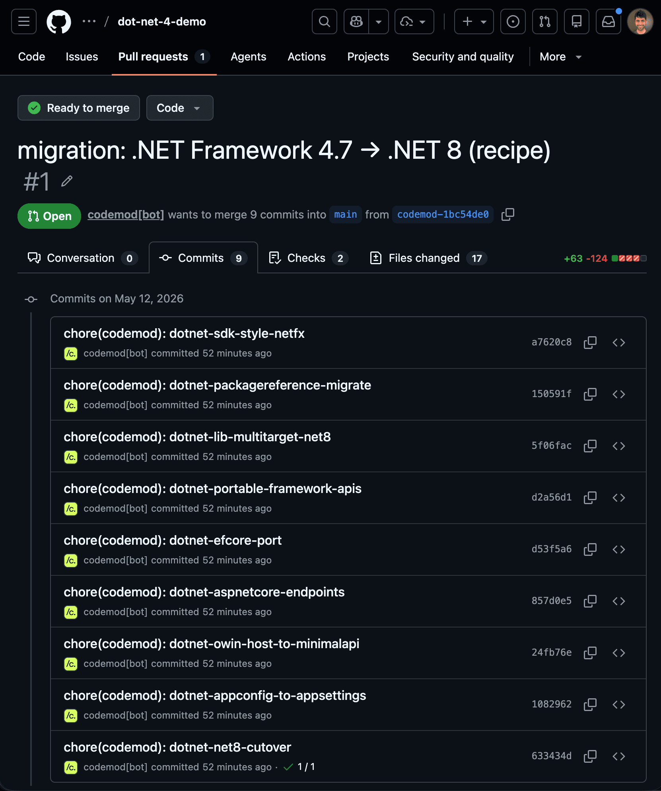Open the cloud agents dropdown
661x791 pixels.
[x=414, y=21]
